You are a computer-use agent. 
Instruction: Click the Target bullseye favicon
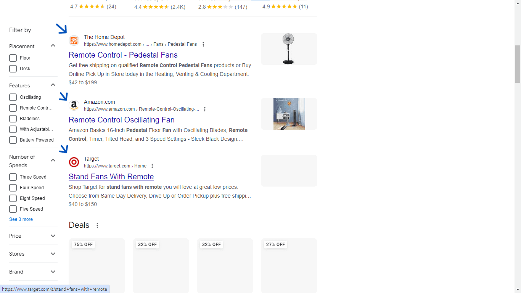pyautogui.click(x=74, y=162)
